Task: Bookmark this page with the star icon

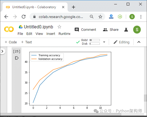Action: (100, 17)
